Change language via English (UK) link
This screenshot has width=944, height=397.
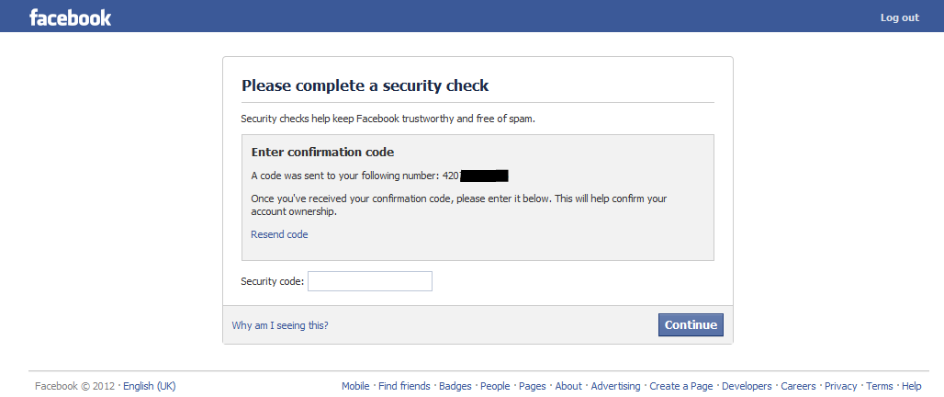[x=149, y=386]
